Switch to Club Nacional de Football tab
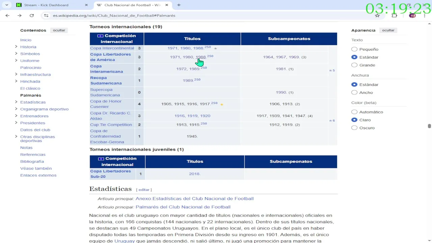This screenshot has height=243, width=432. pos(132,5)
